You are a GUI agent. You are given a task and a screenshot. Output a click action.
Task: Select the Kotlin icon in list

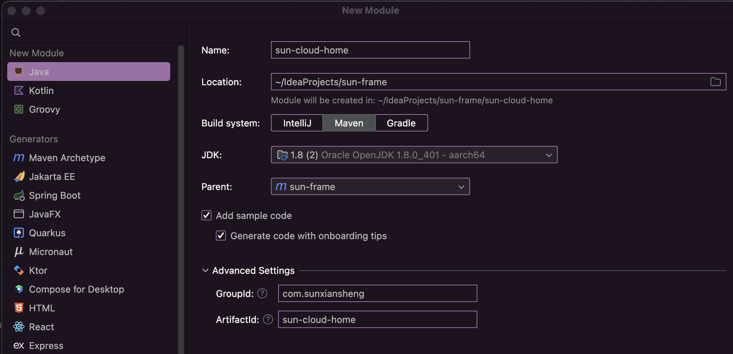[x=19, y=90]
